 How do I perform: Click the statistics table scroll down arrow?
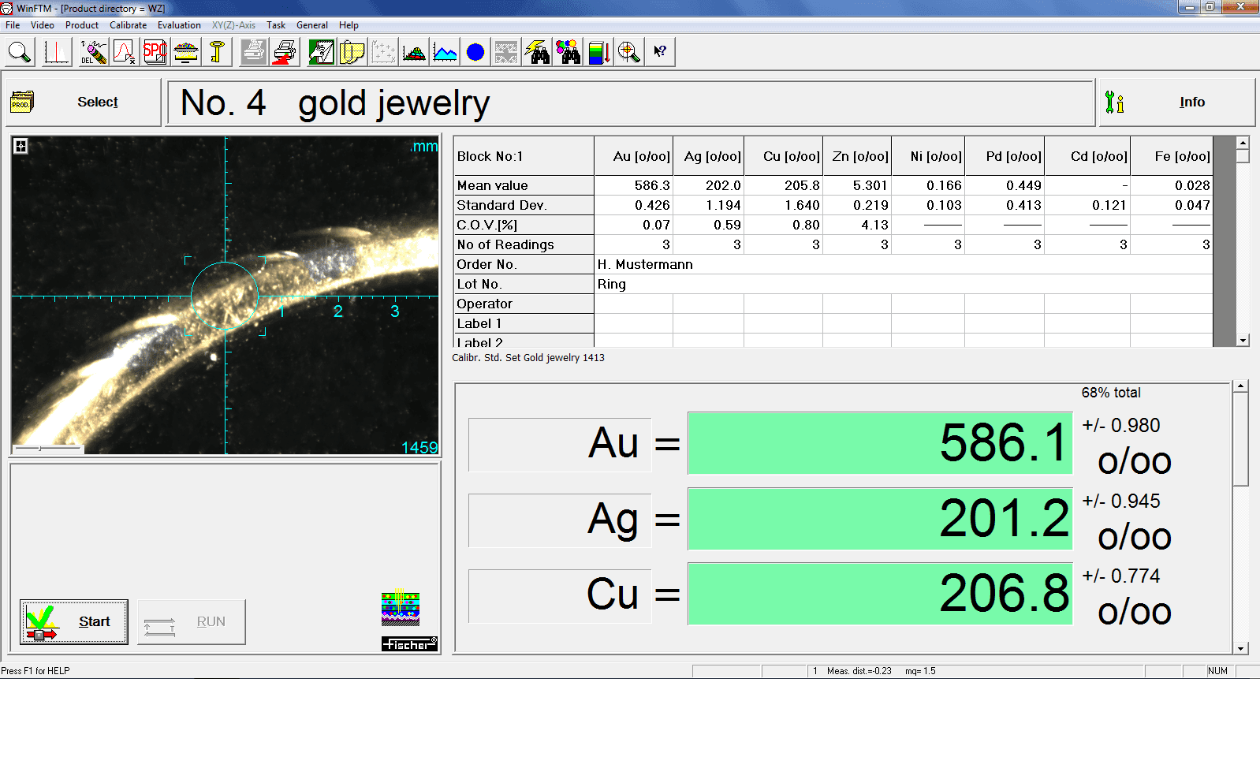click(x=1243, y=341)
